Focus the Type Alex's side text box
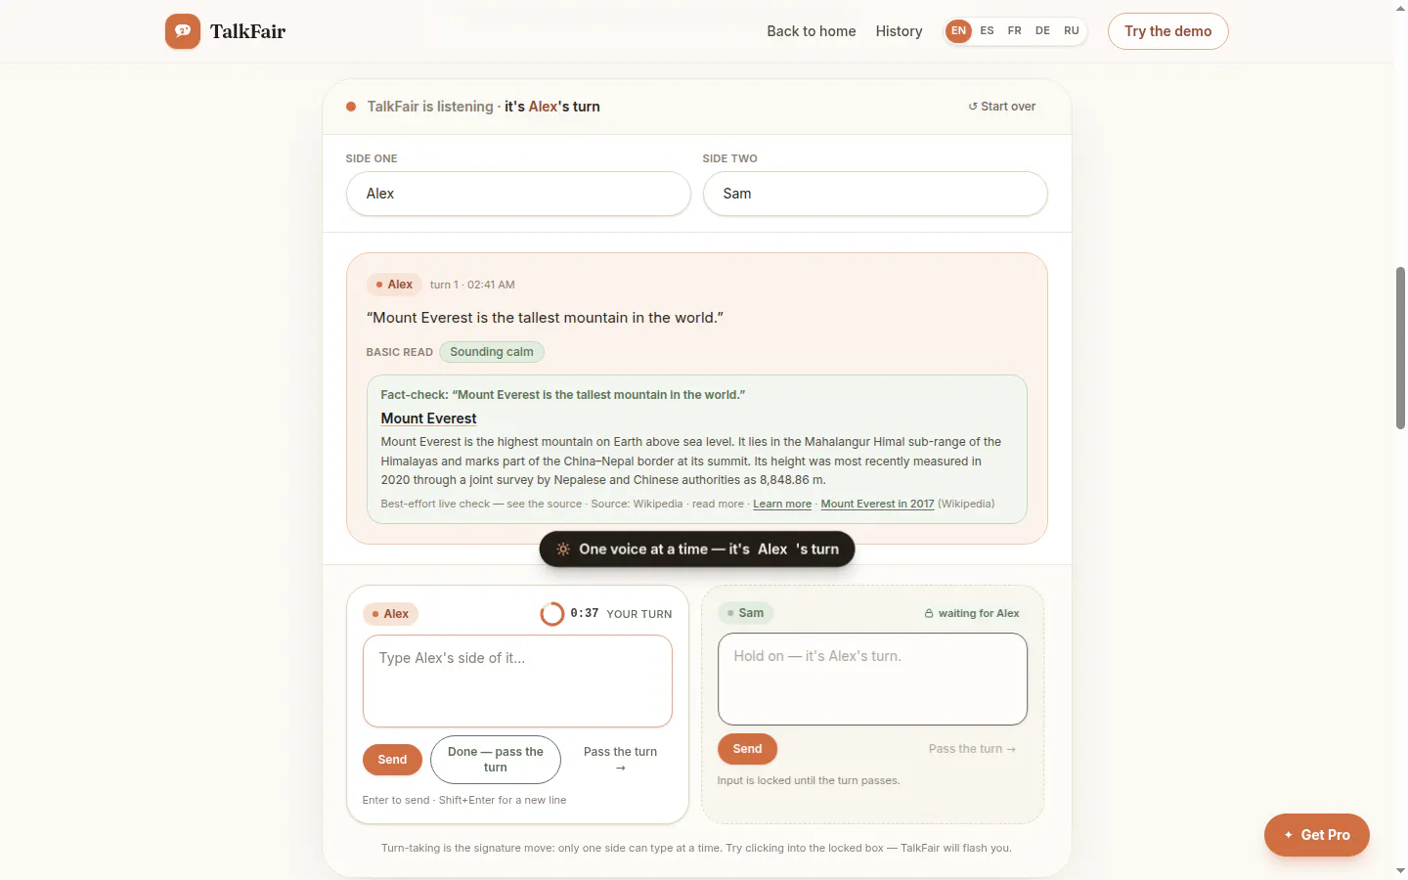The image size is (1408, 880). coord(517,682)
